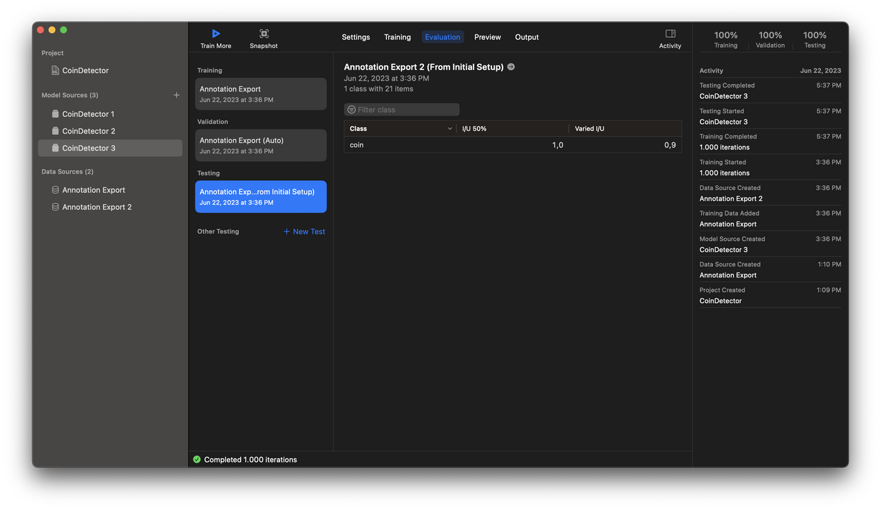881x510 pixels.
Task: Click Data Source Created 1:10 PM entry
Action: point(770,270)
